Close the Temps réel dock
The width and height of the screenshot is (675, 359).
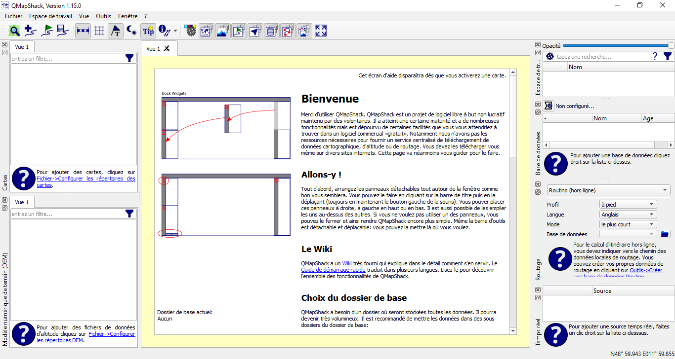[x=538, y=289]
